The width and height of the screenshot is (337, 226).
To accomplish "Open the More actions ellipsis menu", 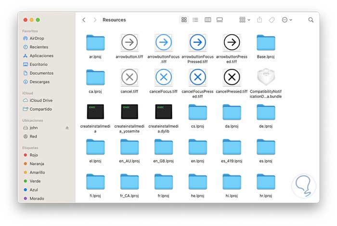I will pos(287,20).
